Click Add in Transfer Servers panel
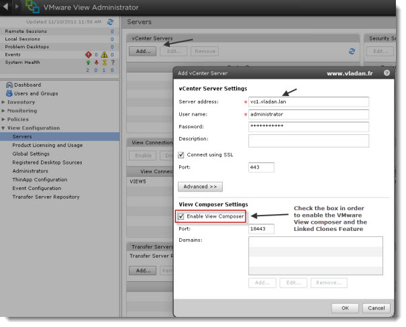Image resolution: width=406 pixels, height=327 pixels. tap(143, 271)
